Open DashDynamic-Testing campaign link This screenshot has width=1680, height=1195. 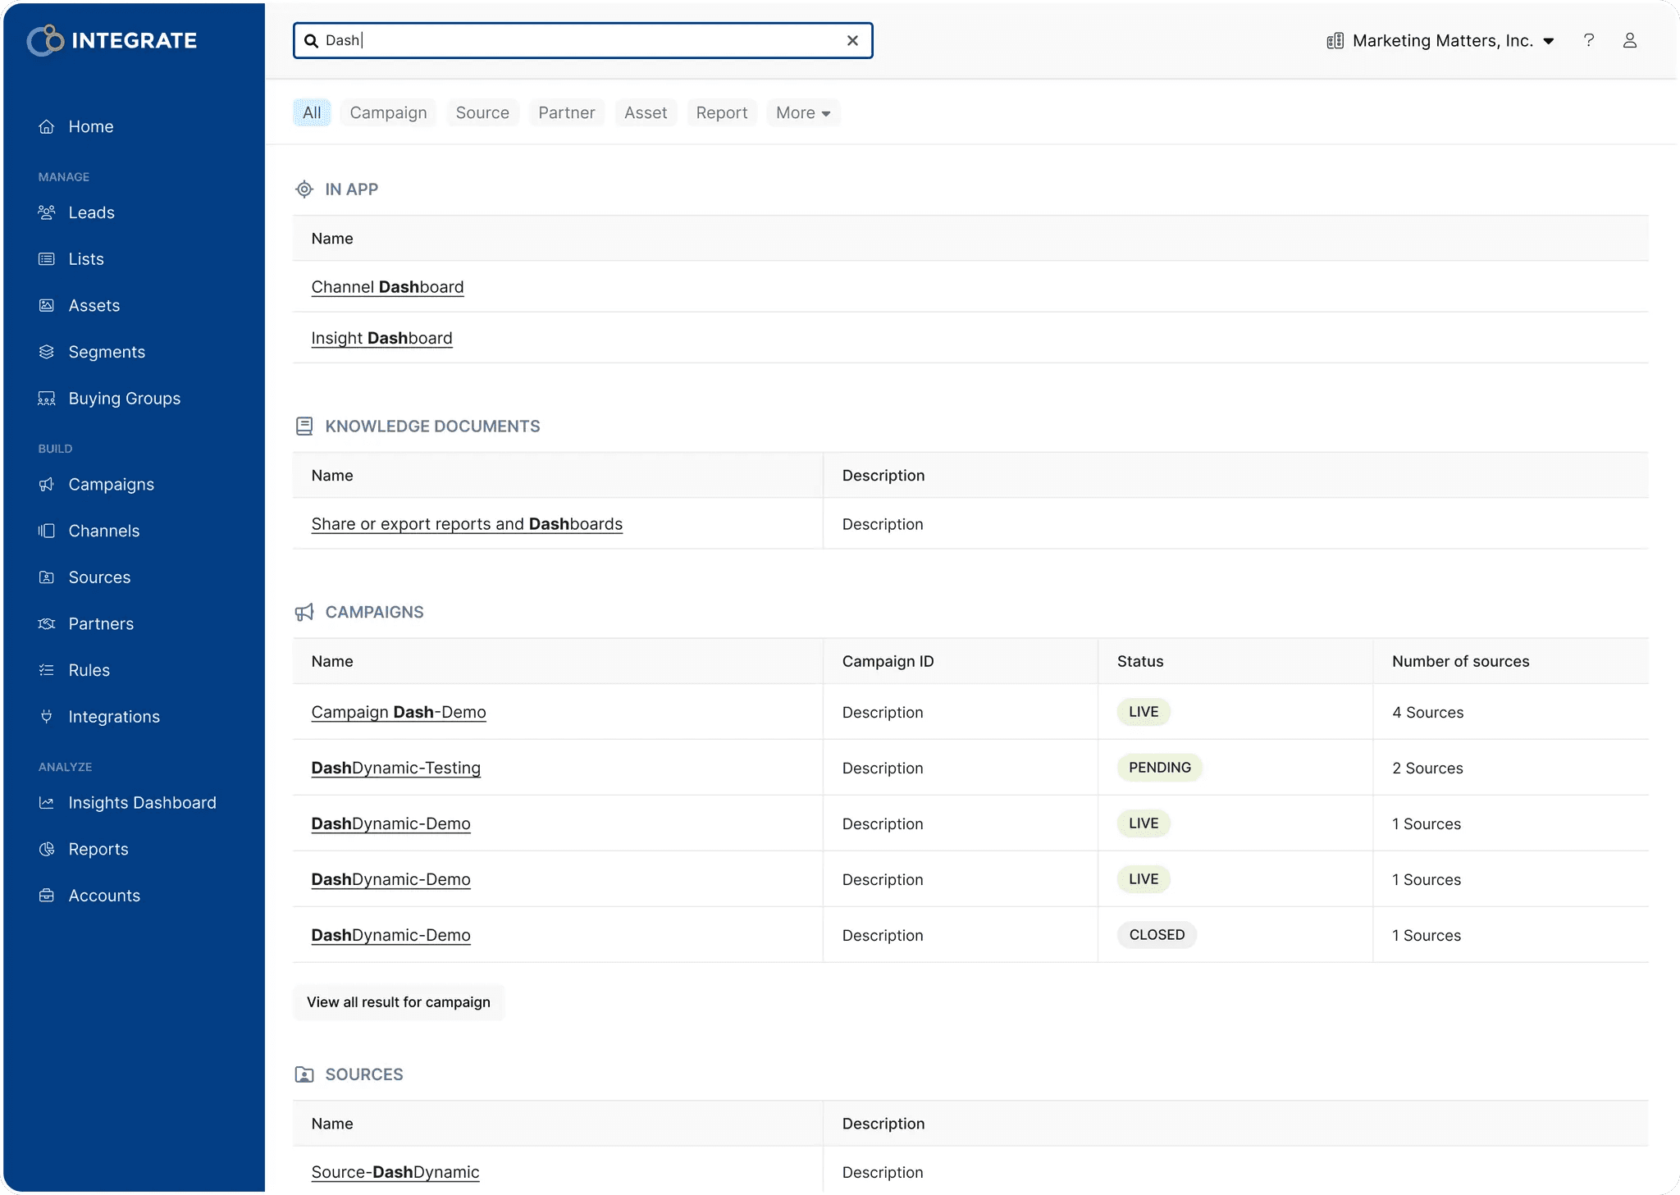pos(395,768)
